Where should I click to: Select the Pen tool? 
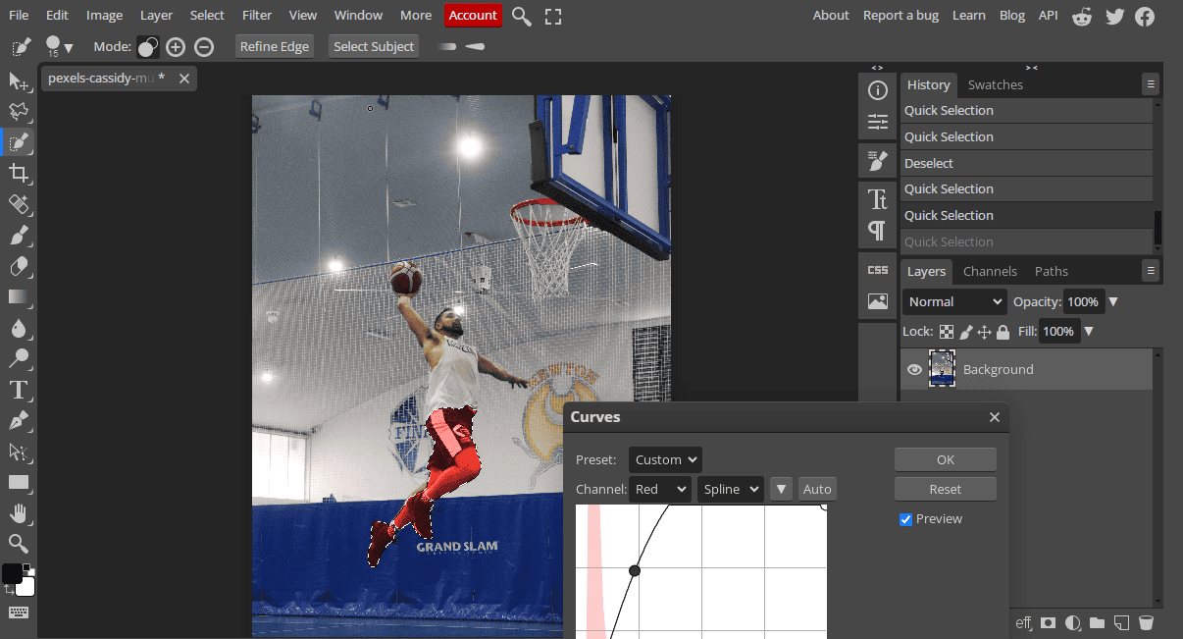pyautogui.click(x=19, y=420)
